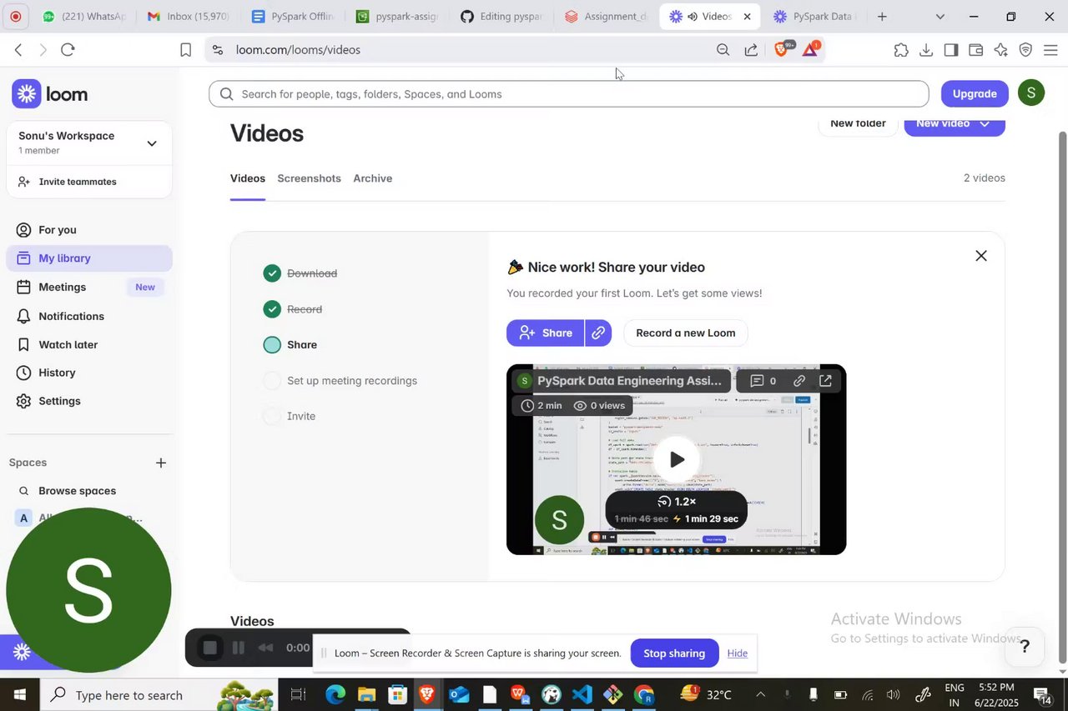This screenshot has height=711, width=1068.
Task: Click rewind button on recording control bar
Action: coord(265,648)
